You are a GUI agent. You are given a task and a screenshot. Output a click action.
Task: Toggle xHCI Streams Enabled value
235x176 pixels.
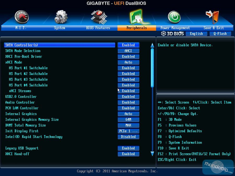[128, 91]
